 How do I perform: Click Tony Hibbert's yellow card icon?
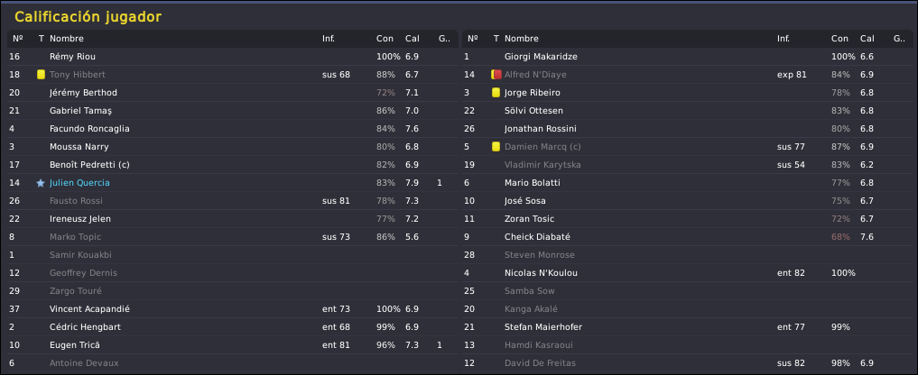click(41, 75)
